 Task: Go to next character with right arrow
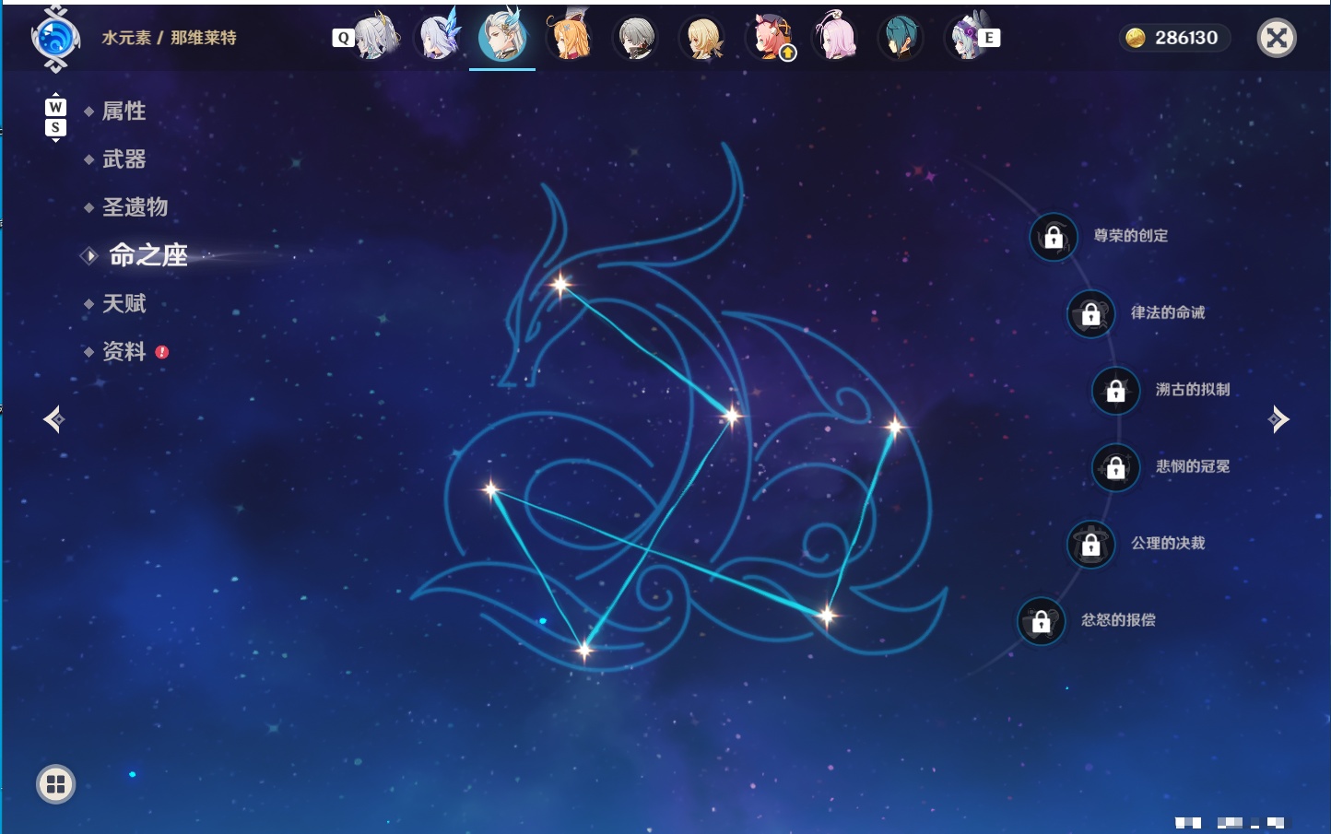[x=1278, y=419]
